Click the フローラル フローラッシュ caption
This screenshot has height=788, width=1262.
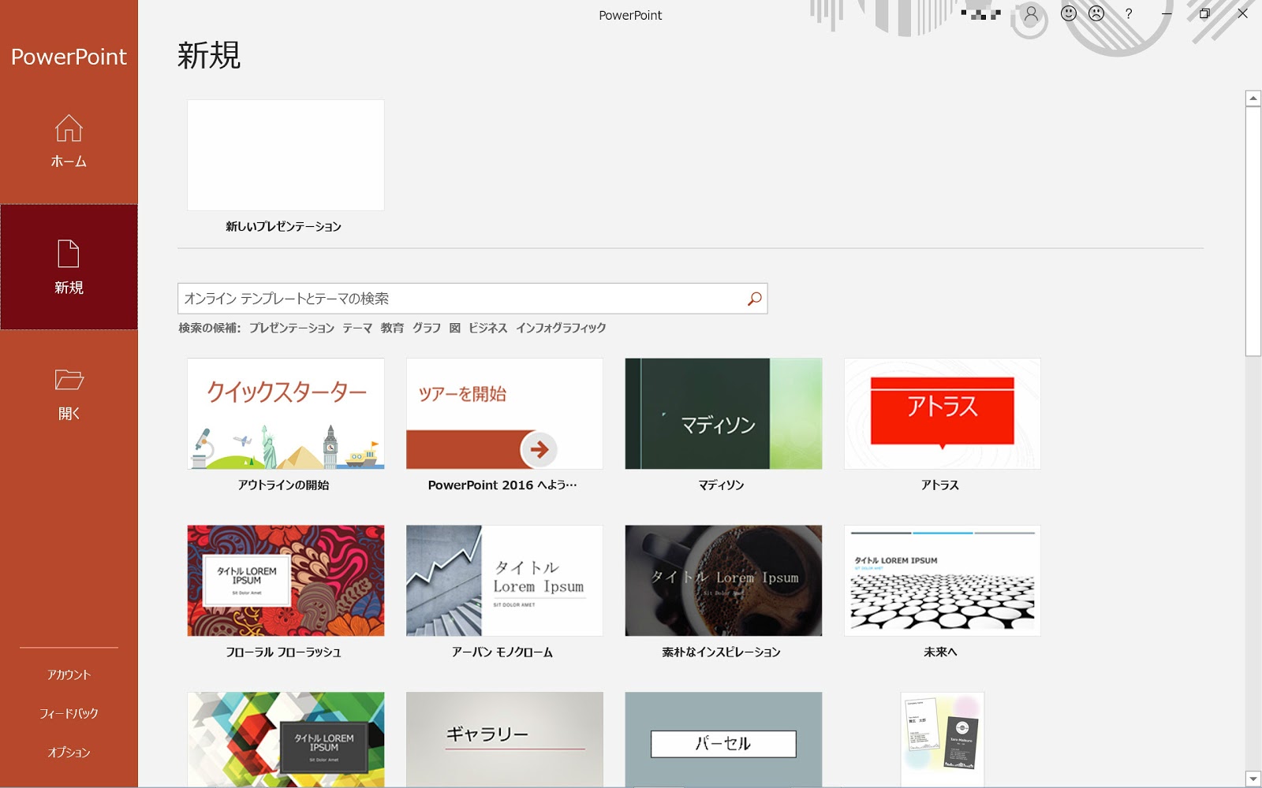[x=284, y=652]
